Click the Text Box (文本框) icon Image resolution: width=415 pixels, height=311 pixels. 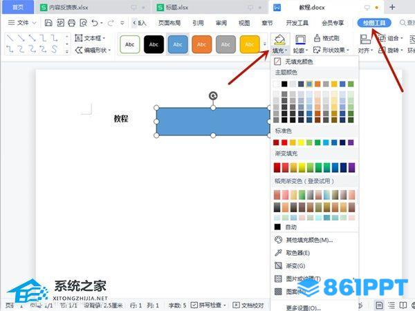[x=78, y=38]
